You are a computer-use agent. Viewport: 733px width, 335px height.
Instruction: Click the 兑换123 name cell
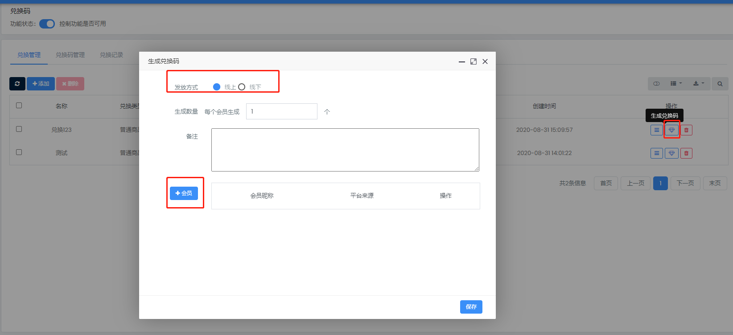(x=62, y=130)
